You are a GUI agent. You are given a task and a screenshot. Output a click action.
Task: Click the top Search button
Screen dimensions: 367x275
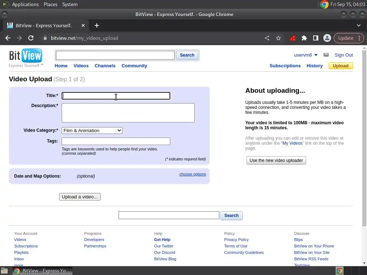tap(187, 55)
